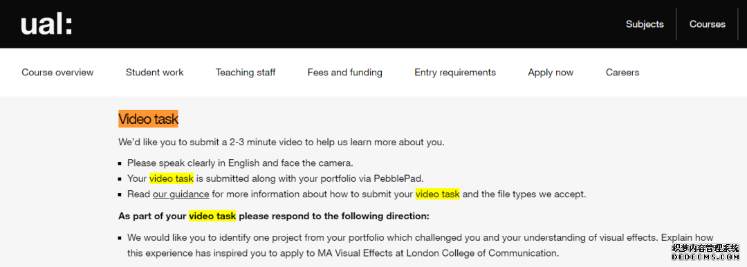Click the Apply now link
This screenshot has width=747, height=267.
551,73
